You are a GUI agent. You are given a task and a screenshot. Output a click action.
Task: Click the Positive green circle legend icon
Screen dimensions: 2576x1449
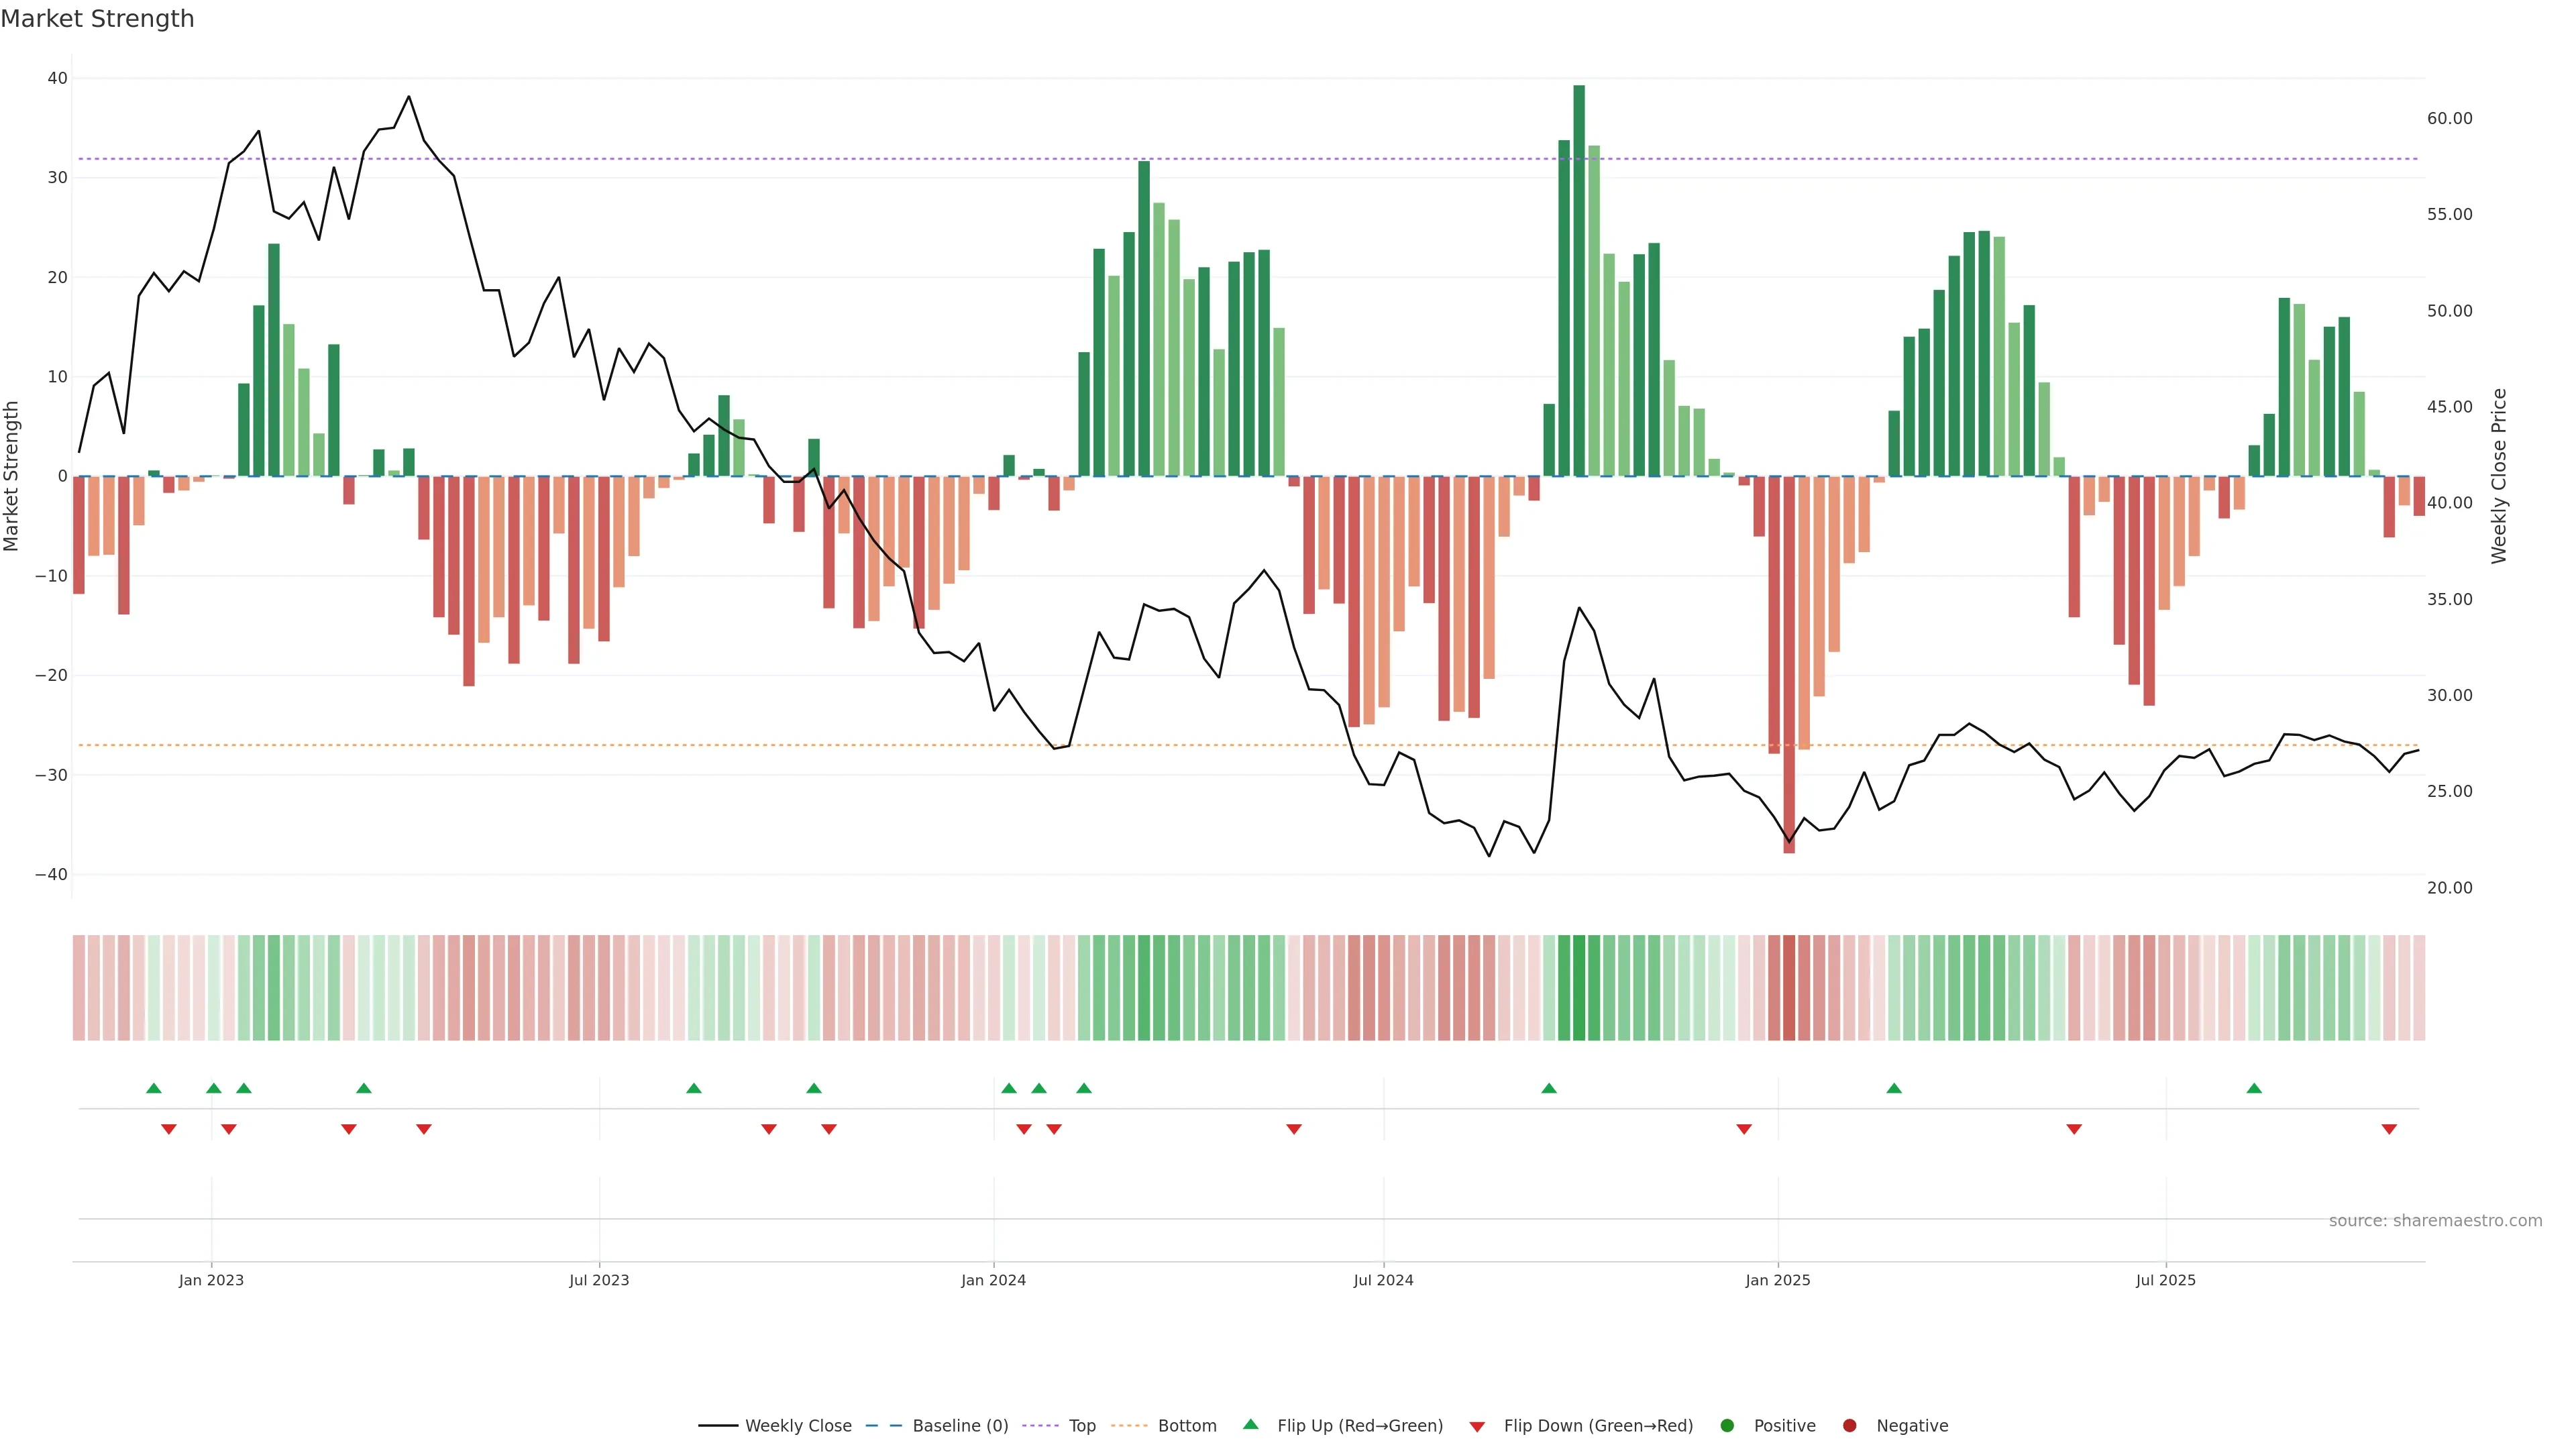(x=1727, y=1425)
